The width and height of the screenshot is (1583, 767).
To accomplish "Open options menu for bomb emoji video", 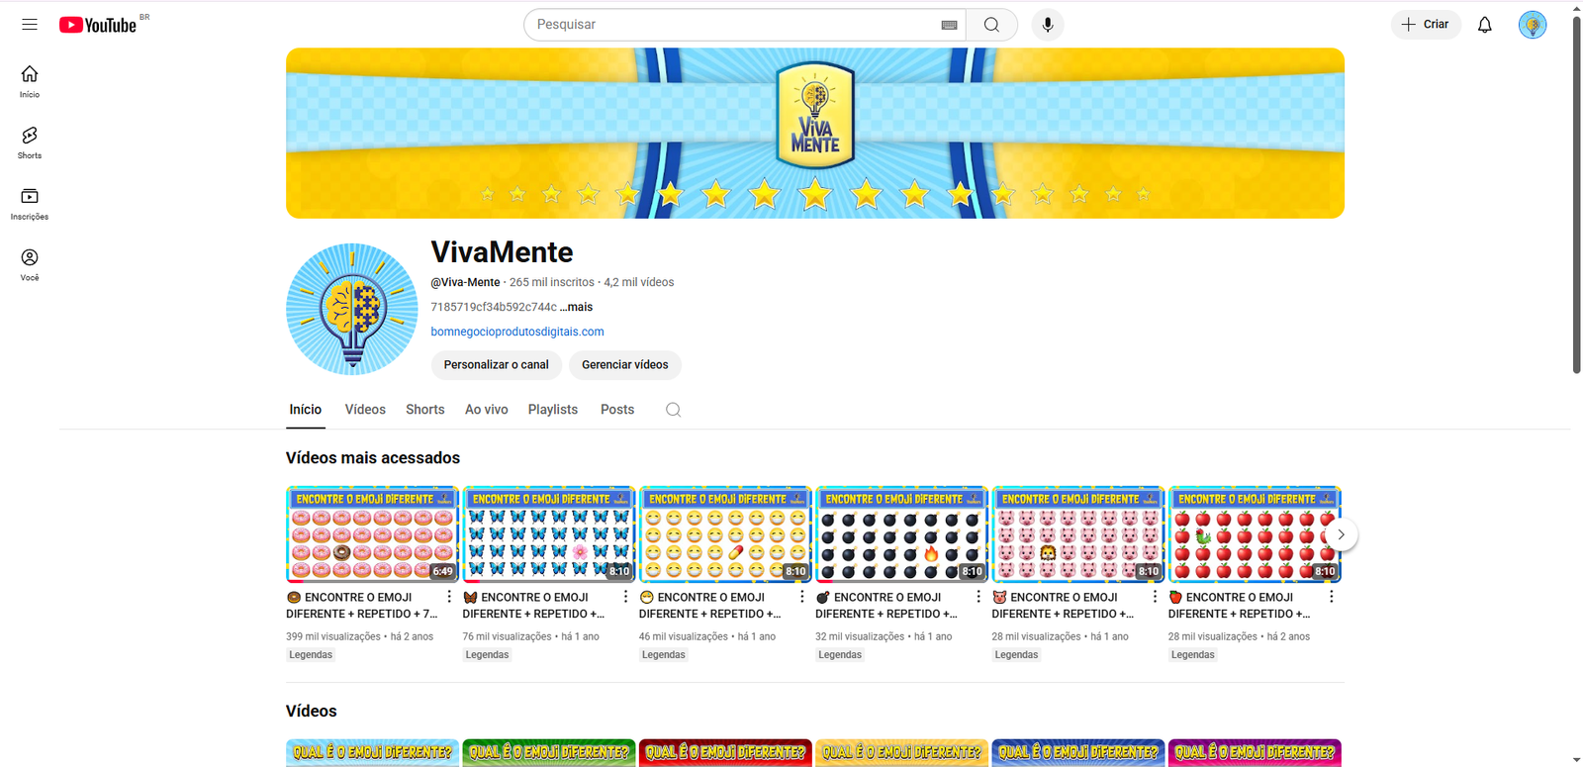I will [978, 597].
